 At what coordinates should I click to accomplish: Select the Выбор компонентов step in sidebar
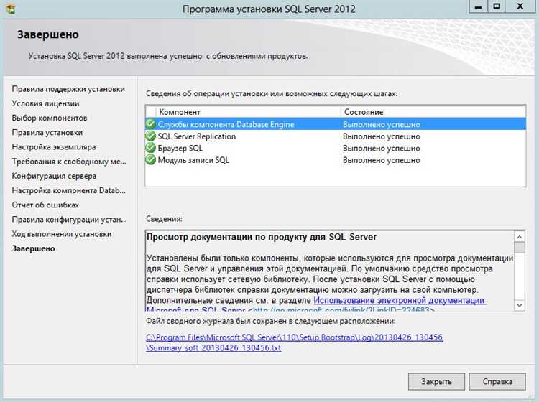point(50,118)
